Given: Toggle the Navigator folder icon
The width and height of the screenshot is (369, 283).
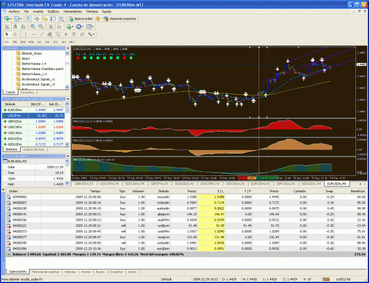Looking at the screenshot, I should click(45, 19).
